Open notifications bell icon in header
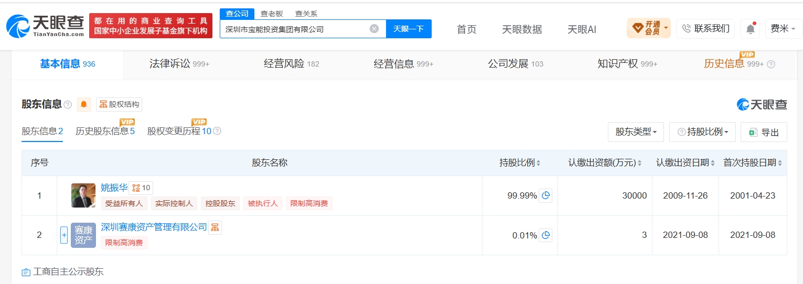 [x=750, y=29]
